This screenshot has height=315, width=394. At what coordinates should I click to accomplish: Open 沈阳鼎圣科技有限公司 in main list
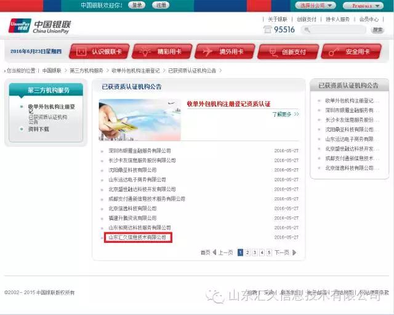[132, 170]
